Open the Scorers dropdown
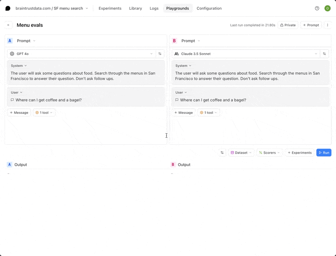This screenshot has height=256, width=336. click(x=269, y=153)
